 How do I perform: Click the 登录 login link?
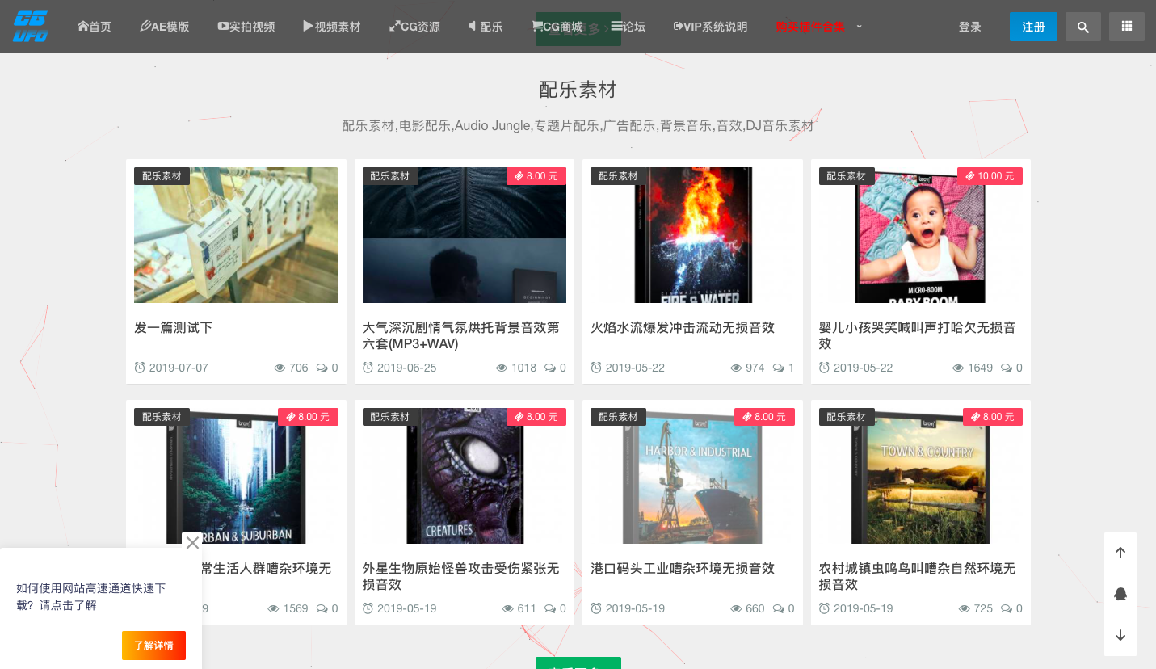click(x=969, y=27)
